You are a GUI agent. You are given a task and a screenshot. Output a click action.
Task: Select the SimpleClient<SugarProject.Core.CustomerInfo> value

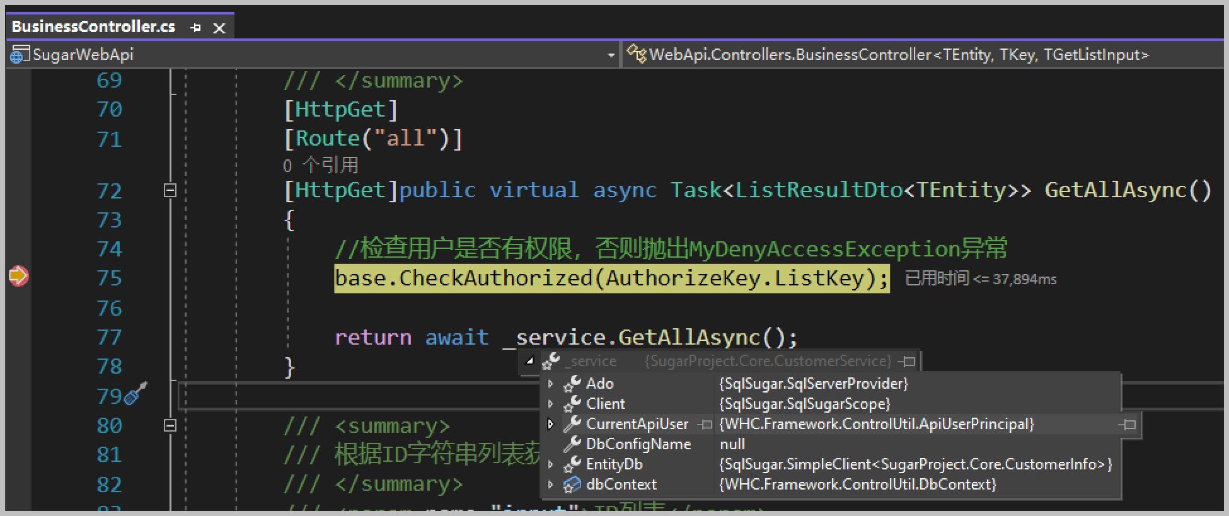click(x=916, y=464)
